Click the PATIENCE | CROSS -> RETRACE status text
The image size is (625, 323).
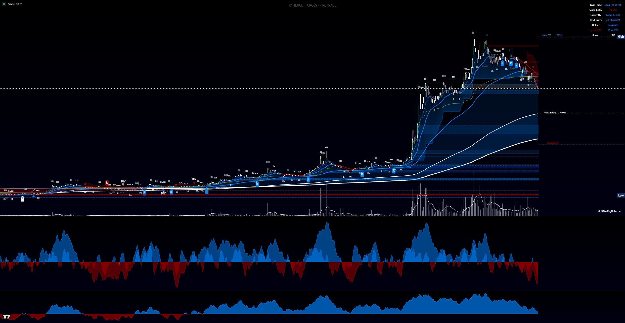click(312, 5)
